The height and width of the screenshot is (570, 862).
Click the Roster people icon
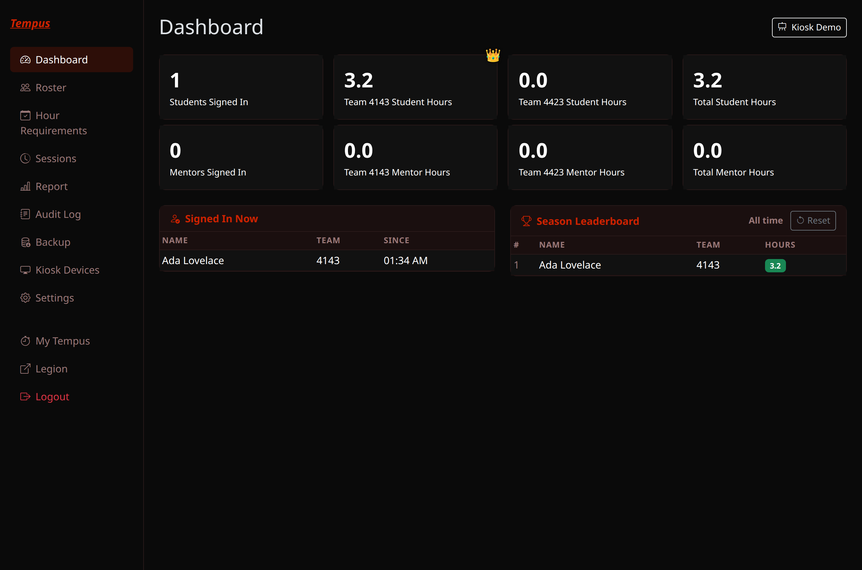(x=25, y=88)
